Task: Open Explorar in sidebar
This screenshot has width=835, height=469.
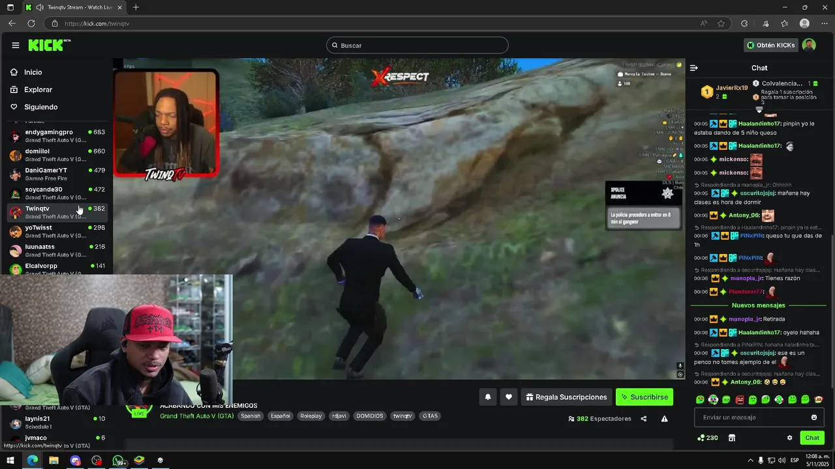Action: coord(38,89)
